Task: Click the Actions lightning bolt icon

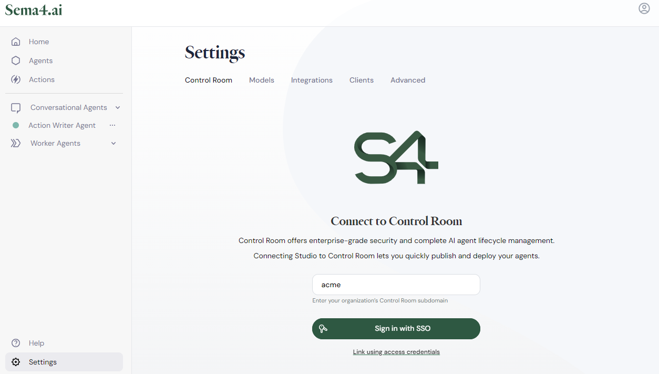Action: (x=16, y=79)
